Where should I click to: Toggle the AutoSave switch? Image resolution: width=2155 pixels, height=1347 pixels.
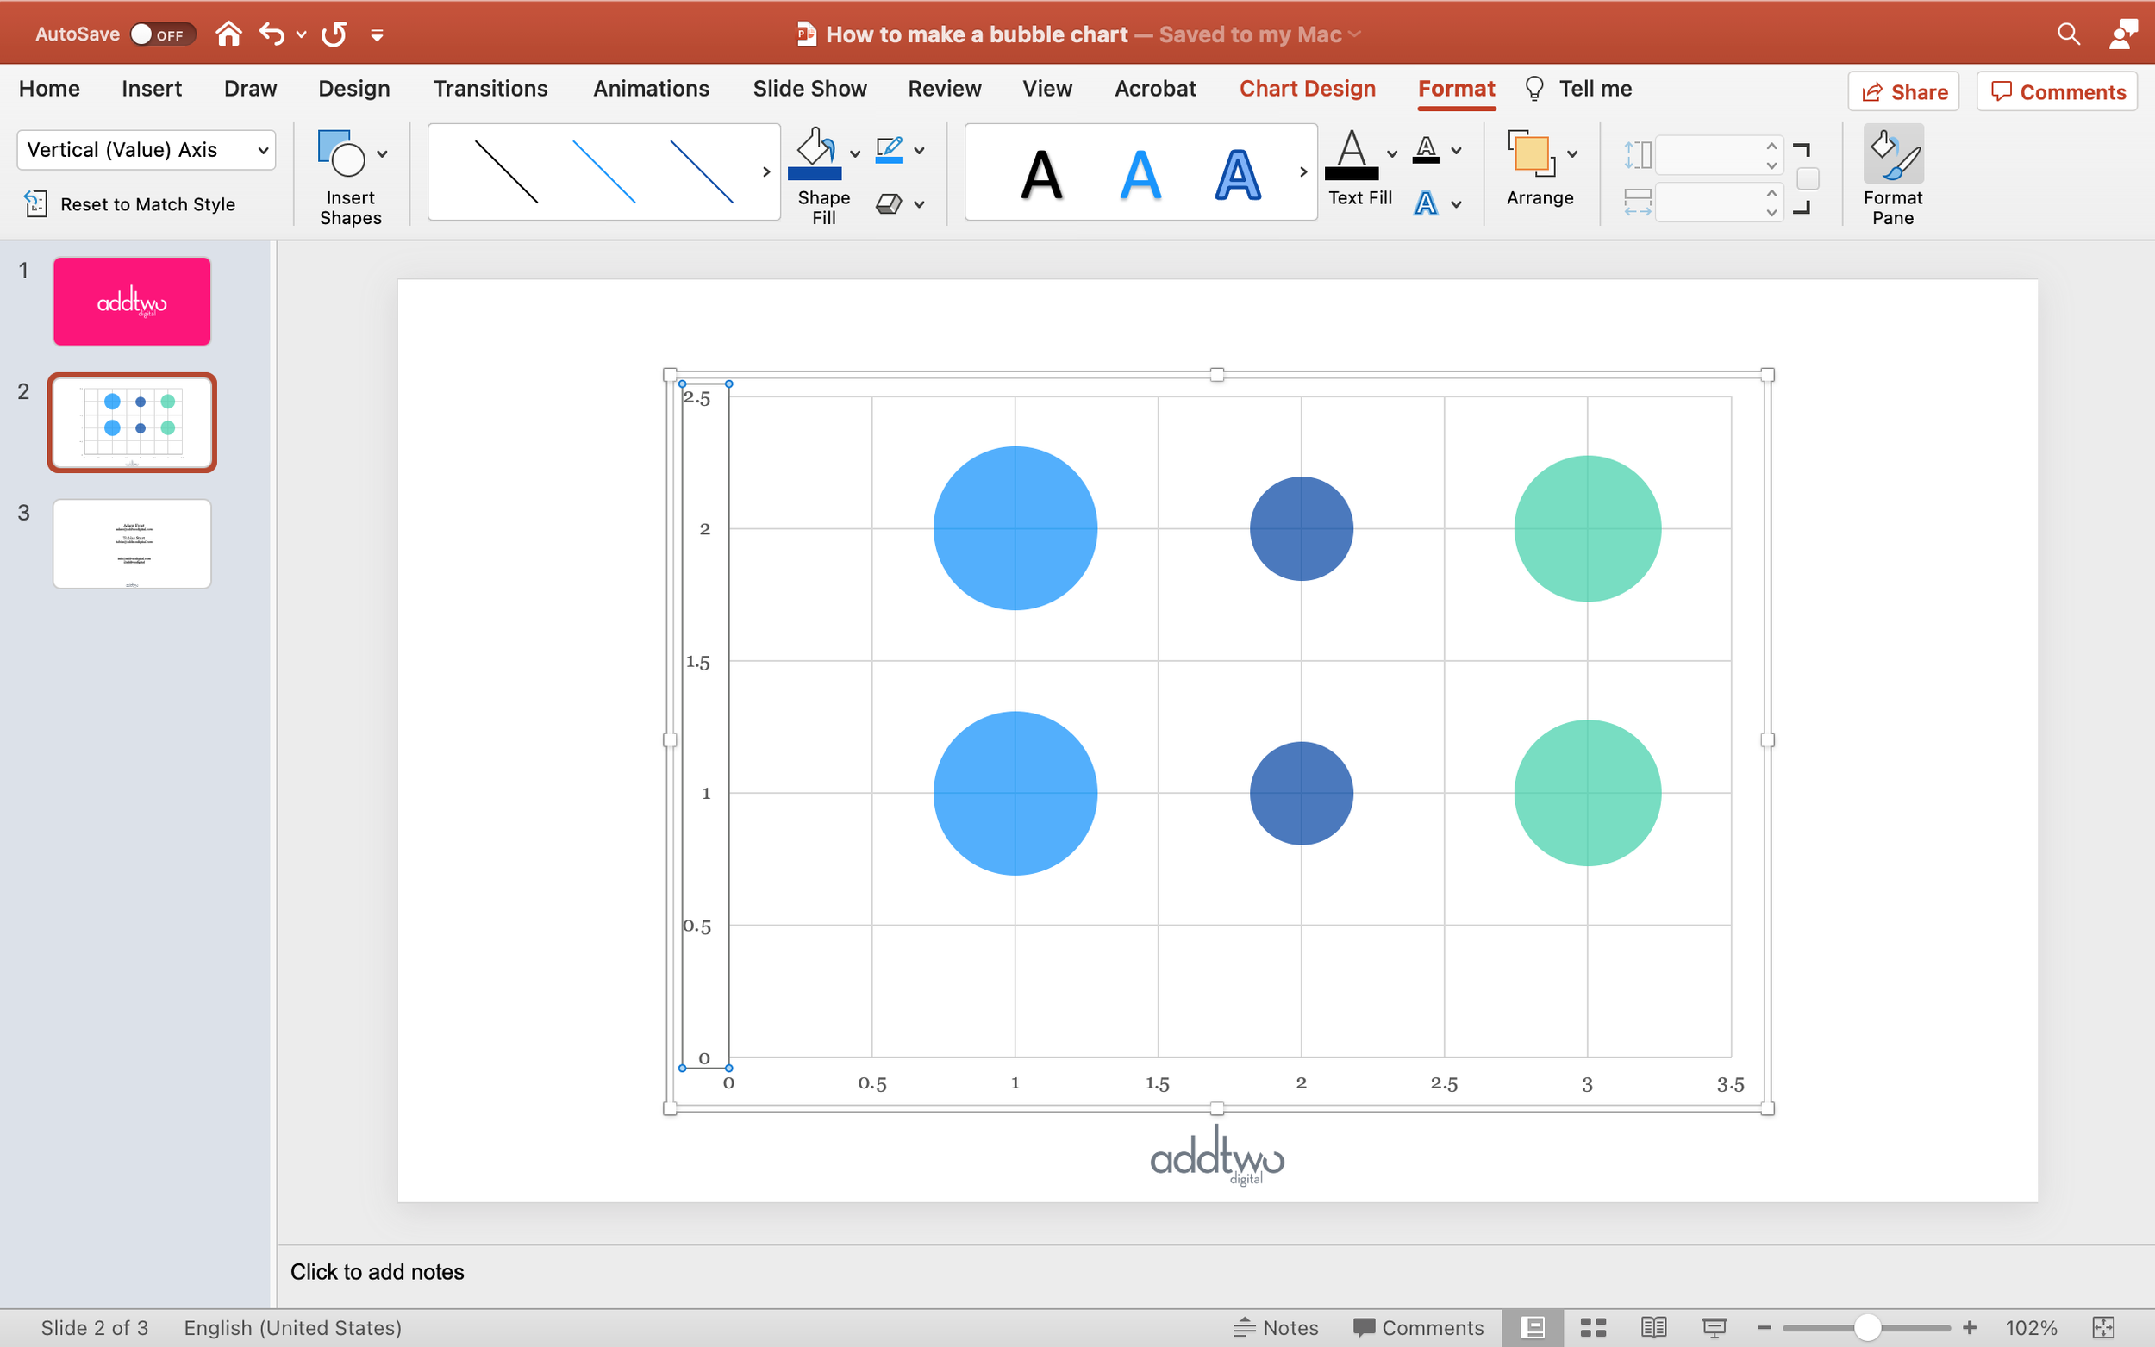tap(161, 34)
